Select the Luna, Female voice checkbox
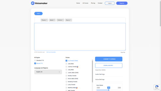161x91 pixels. [66, 85]
